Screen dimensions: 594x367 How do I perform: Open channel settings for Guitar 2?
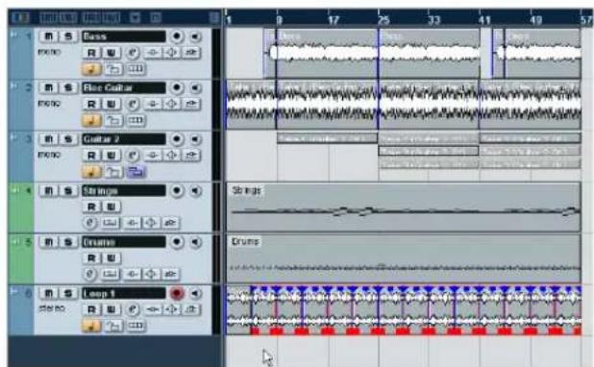(x=133, y=156)
